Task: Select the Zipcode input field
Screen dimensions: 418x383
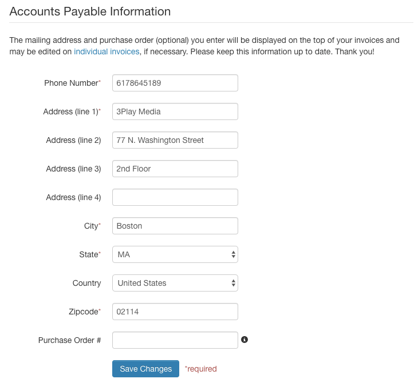Action: pyautogui.click(x=175, y=312)
